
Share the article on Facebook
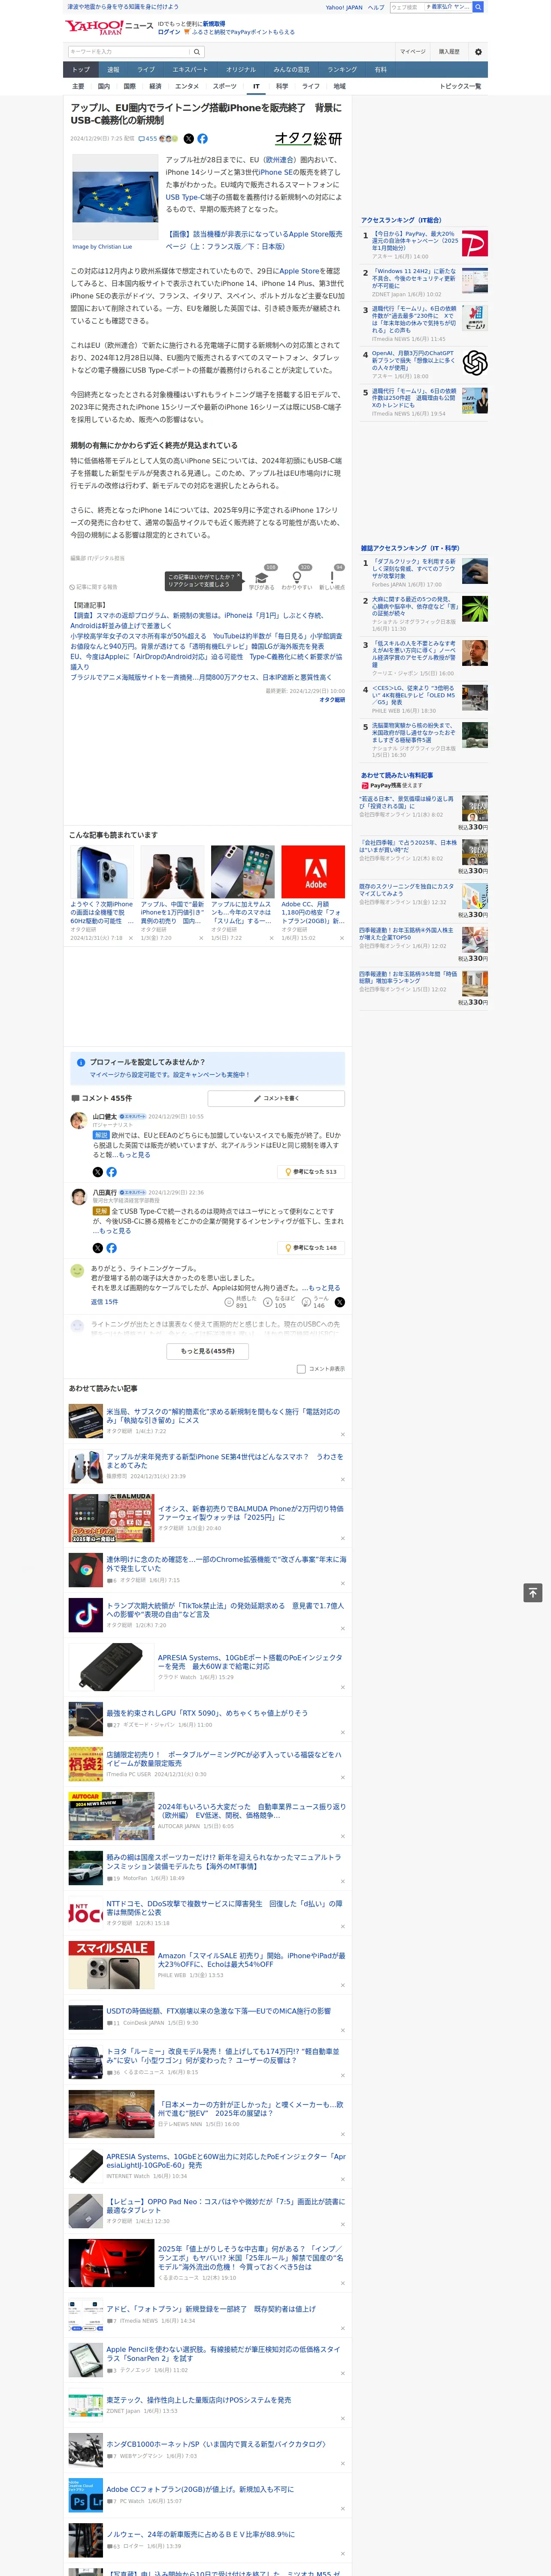203,139
